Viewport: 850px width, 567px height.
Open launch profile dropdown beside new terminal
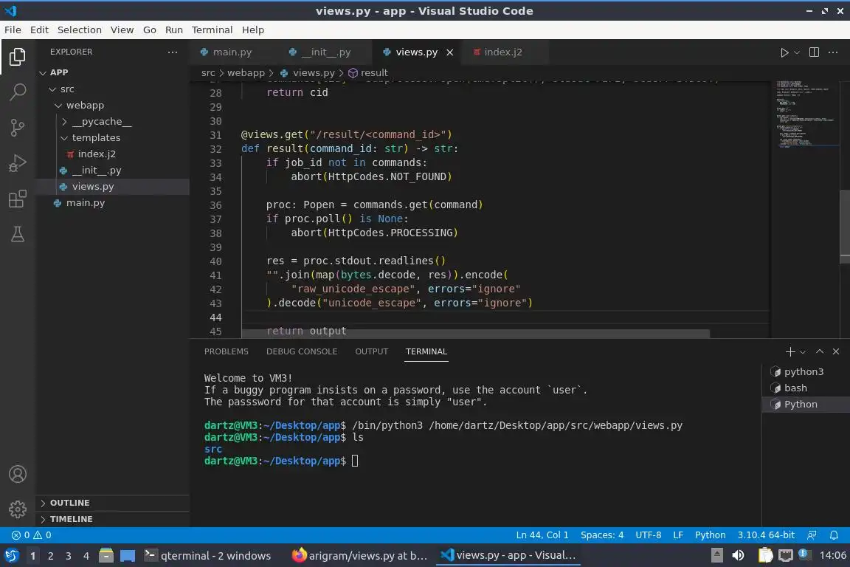click(x=803, y=352)
